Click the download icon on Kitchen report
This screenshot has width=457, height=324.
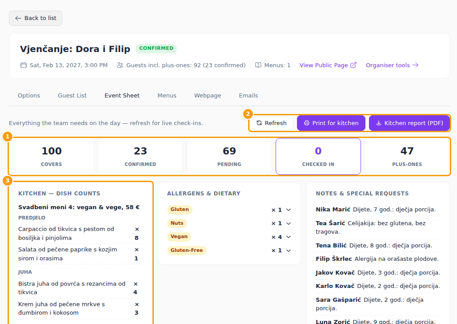coord(379,123)
